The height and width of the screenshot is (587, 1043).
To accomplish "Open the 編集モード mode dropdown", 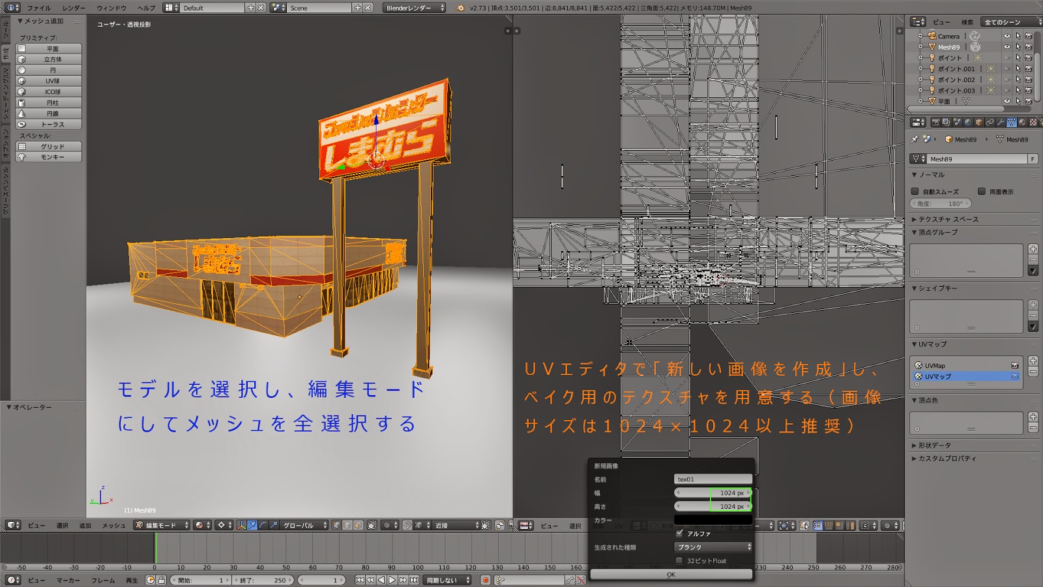I will click(162, 525).
